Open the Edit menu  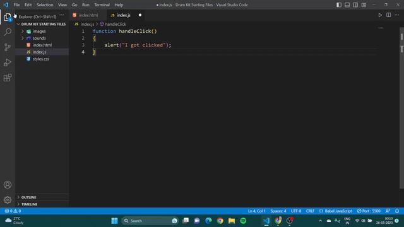(28, 5)
